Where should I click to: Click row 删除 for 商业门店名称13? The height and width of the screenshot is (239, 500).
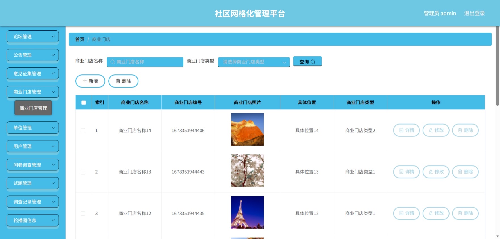click(x=465, y=172)
